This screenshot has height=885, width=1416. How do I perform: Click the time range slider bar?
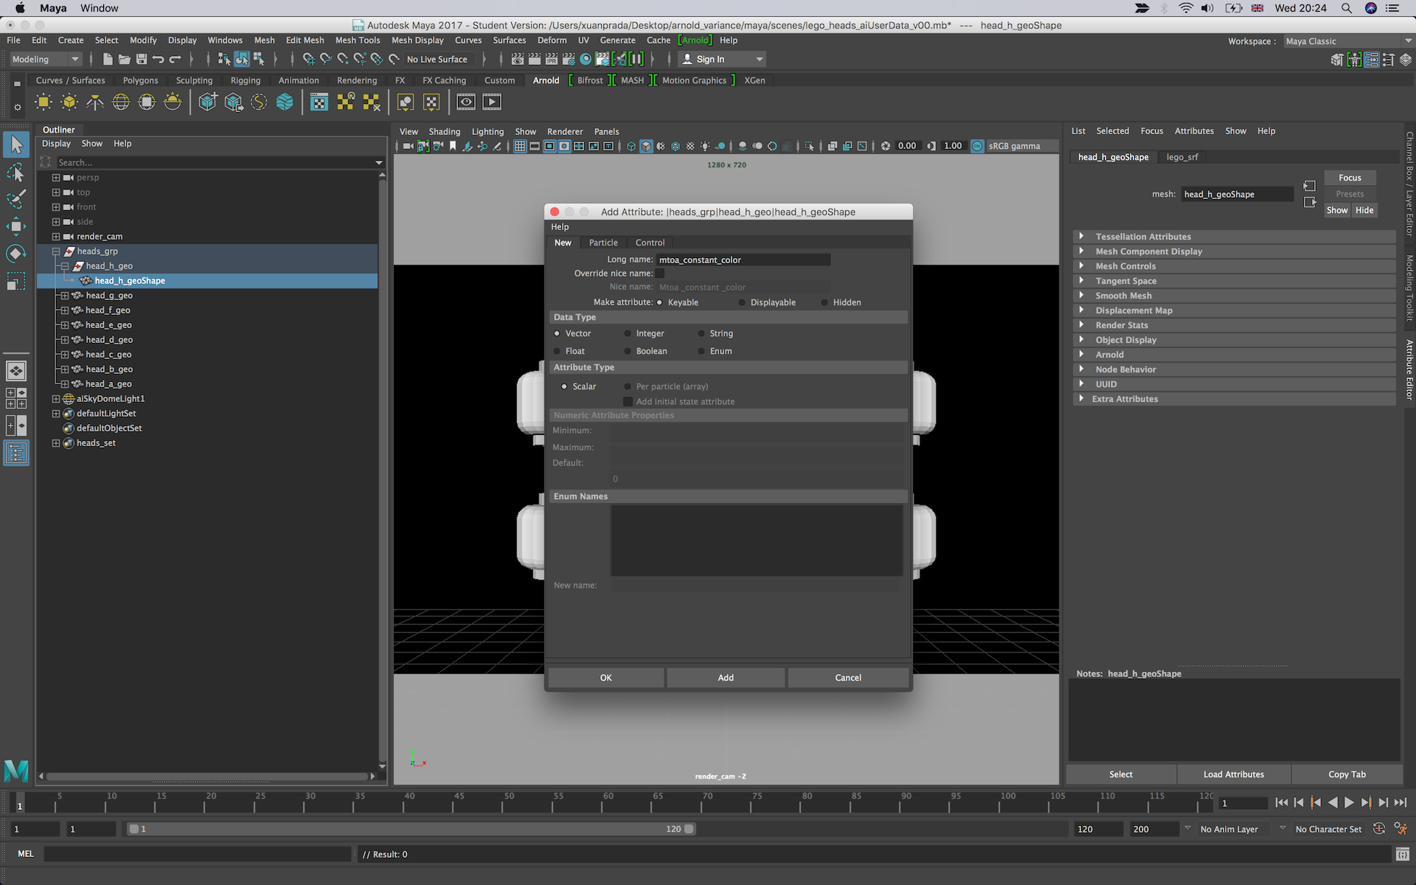[411, 829]
